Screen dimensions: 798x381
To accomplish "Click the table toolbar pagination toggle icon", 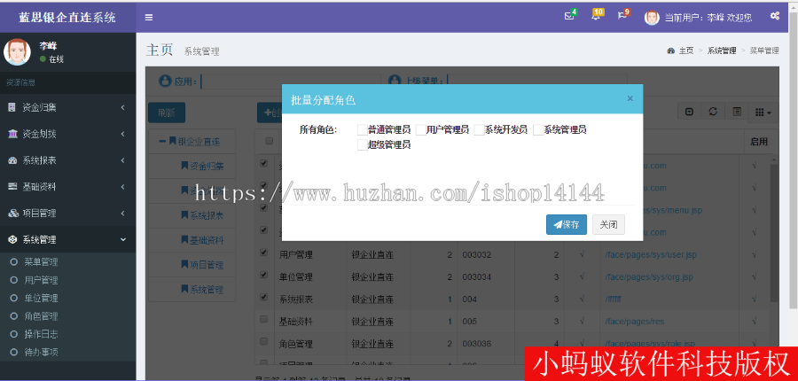I will pyautogui.click(x=690, y=112).
